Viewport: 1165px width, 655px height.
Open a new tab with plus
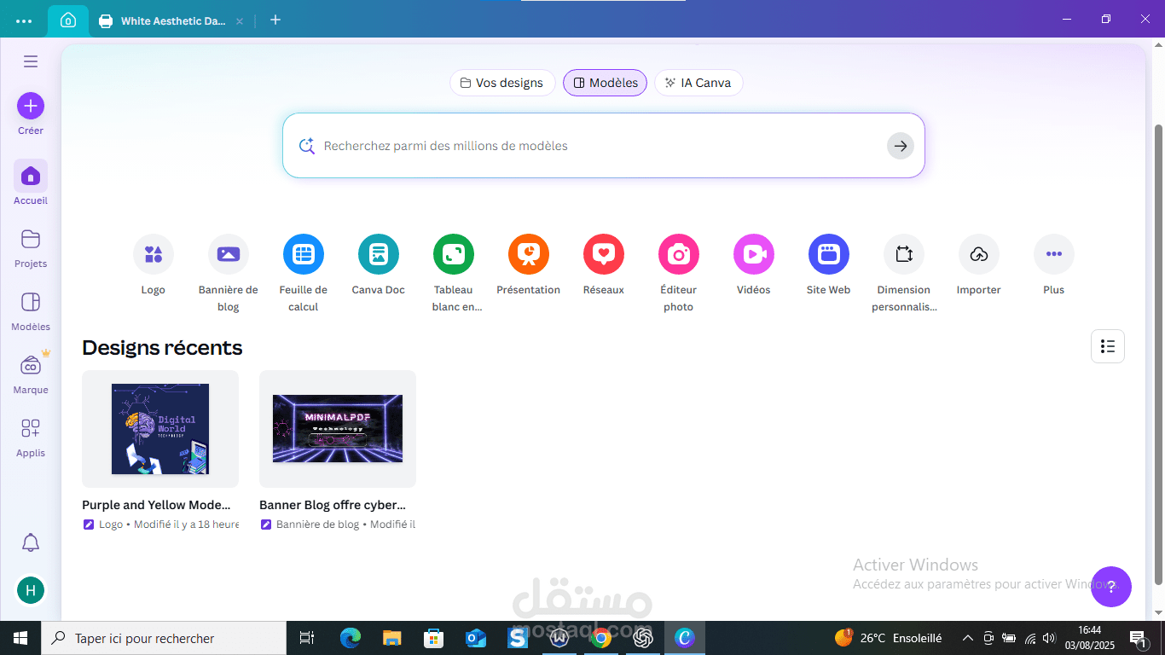(x=275, y=20)
